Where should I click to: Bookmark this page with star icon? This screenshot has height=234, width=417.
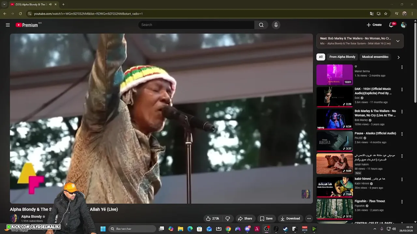coord(386,14)
